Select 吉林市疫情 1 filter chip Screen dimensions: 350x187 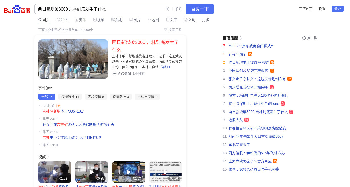tap(147, 97)
